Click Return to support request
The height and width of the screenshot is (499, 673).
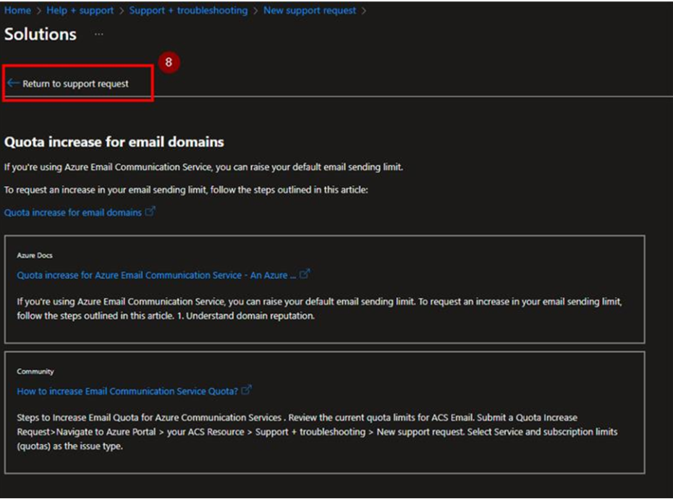click(75, 84)
